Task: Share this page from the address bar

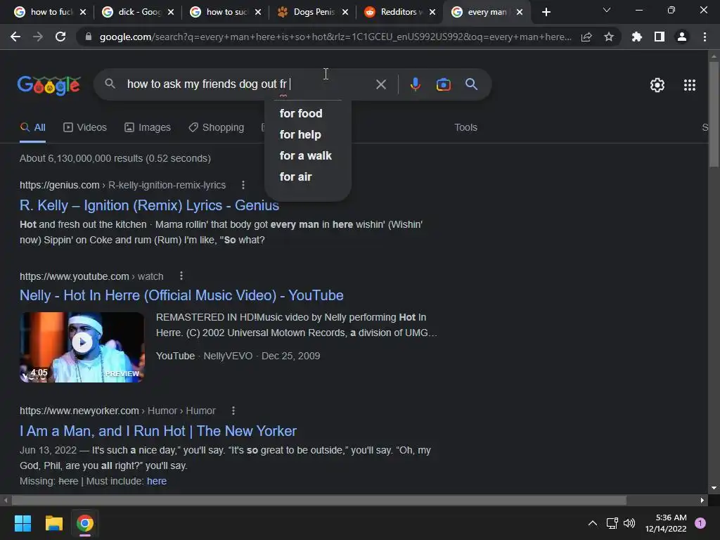Action: pos(586,37)
